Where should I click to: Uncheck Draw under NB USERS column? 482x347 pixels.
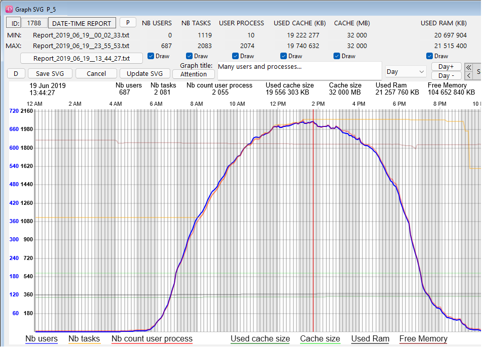point(151,56)
